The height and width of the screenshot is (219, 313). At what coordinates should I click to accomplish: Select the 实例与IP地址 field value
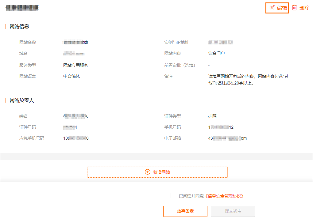(x=220, y=42)
